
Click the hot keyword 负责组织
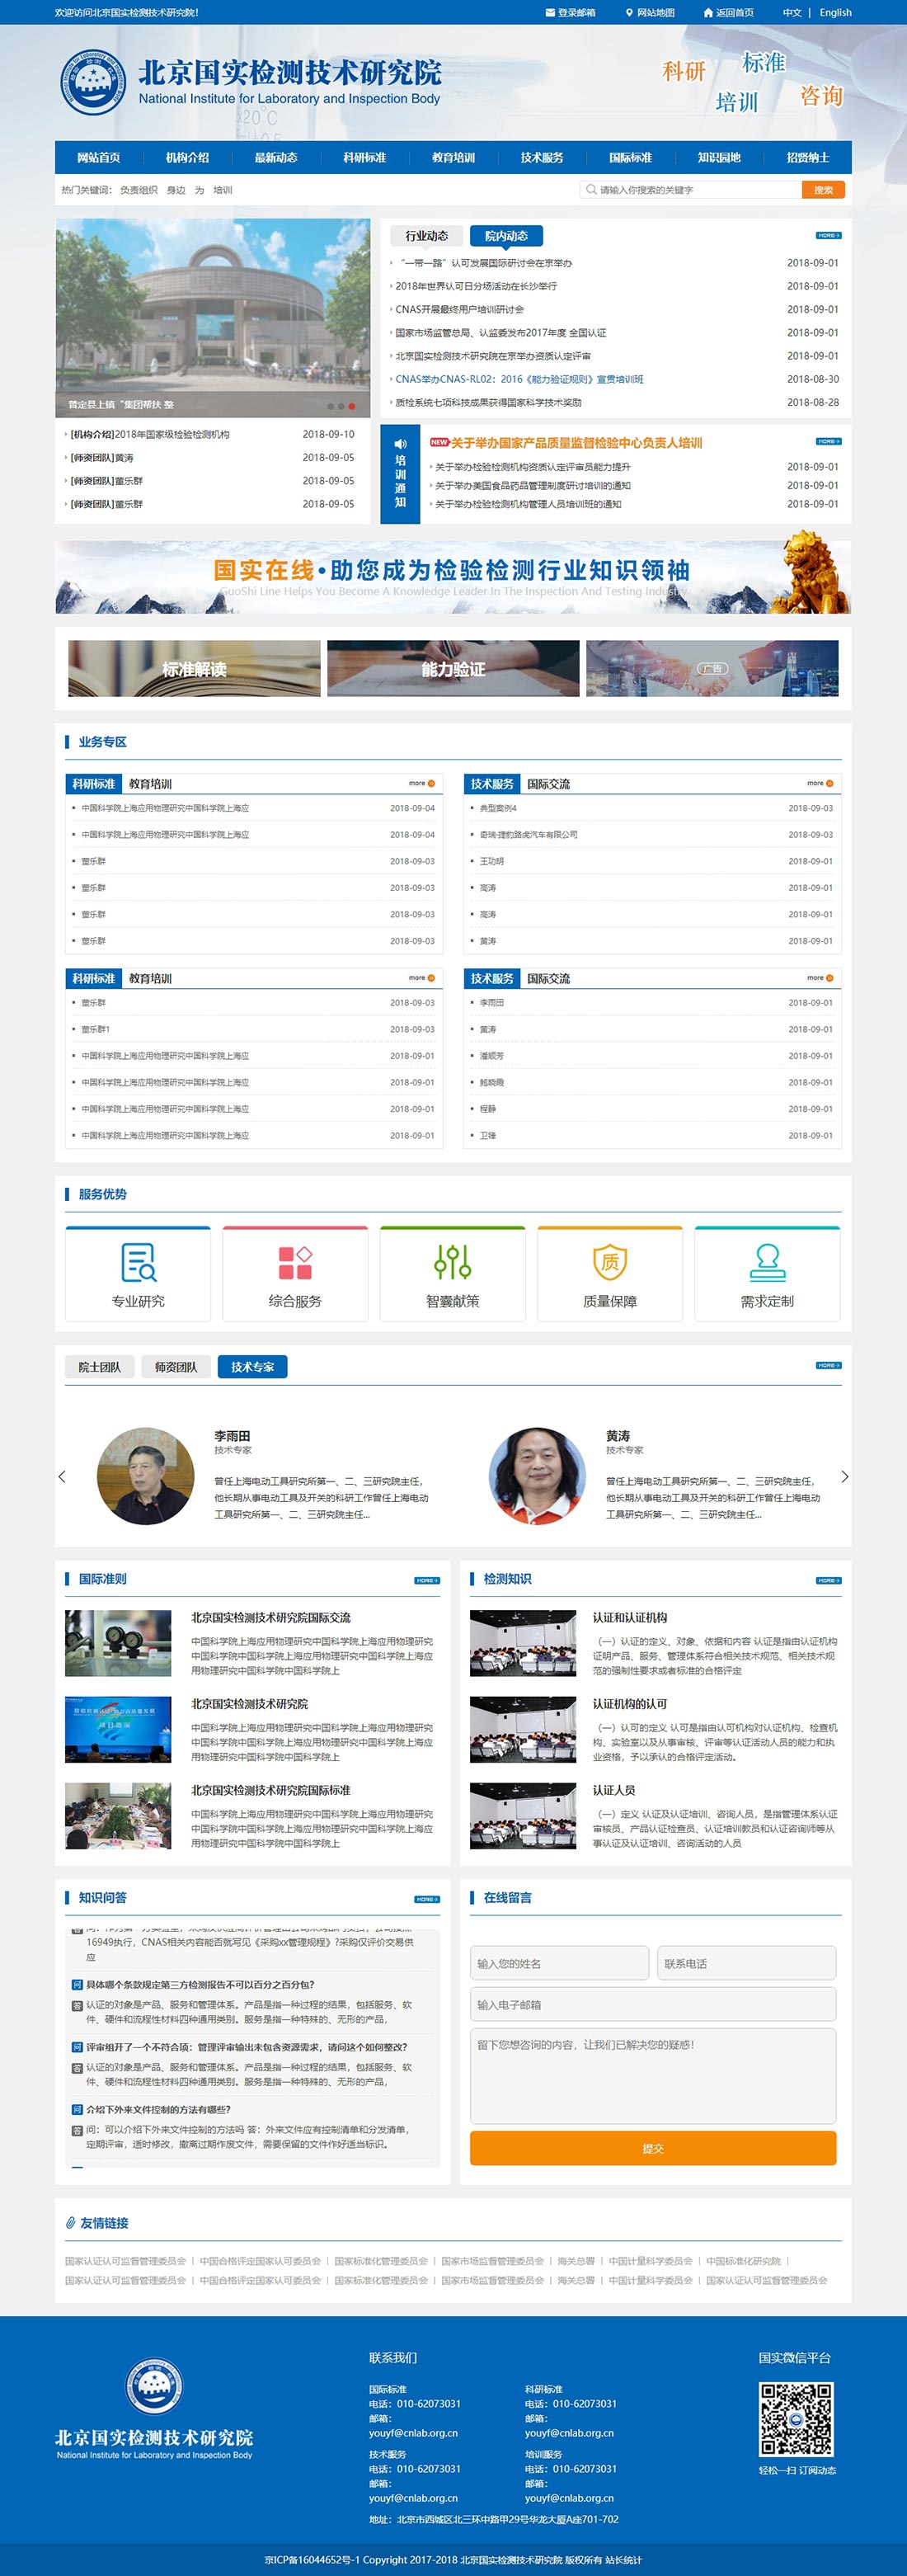coord(138,189)
